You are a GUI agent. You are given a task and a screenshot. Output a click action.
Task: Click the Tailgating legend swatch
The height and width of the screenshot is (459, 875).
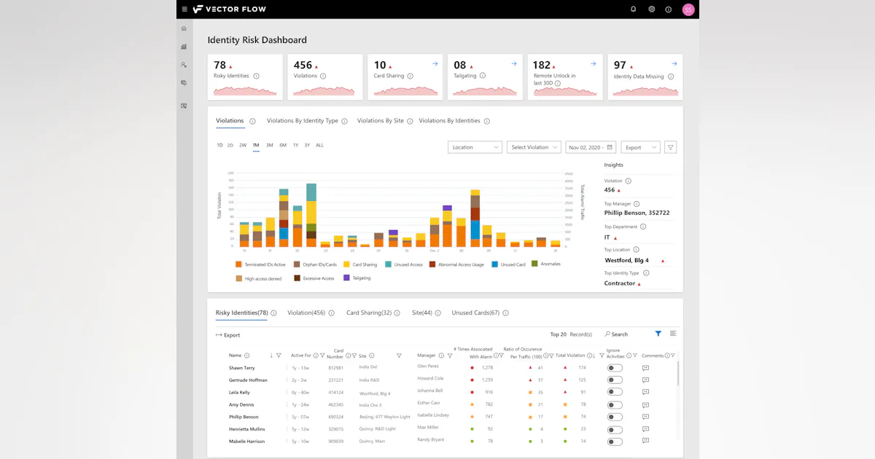[346, 278]
